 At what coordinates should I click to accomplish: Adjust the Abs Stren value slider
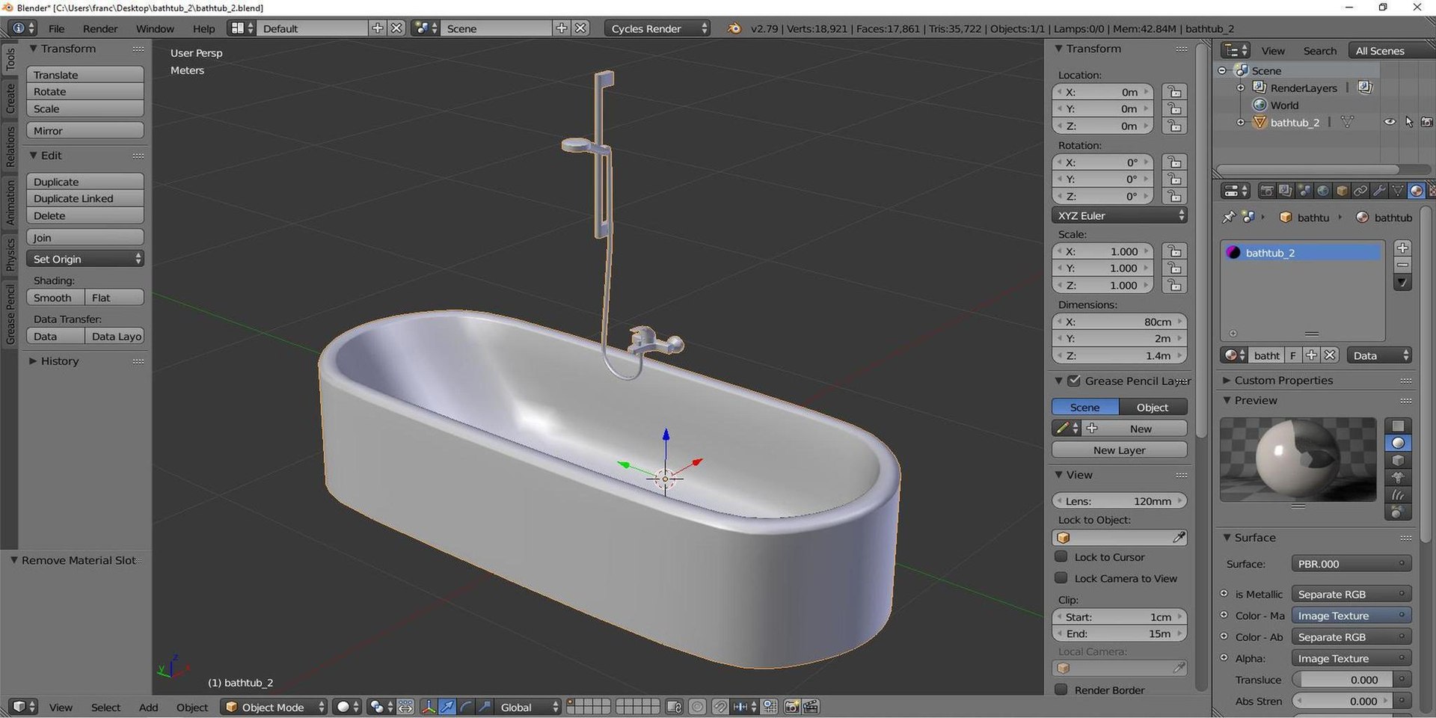pos(1343,701)
